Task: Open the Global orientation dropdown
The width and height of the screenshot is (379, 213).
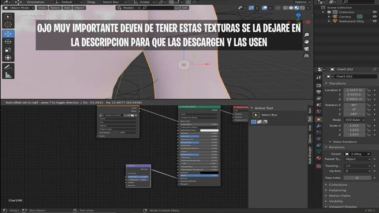Action: 144,2
